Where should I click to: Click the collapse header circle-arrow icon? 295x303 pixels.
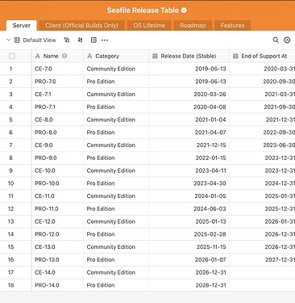(x=287, y=40)
